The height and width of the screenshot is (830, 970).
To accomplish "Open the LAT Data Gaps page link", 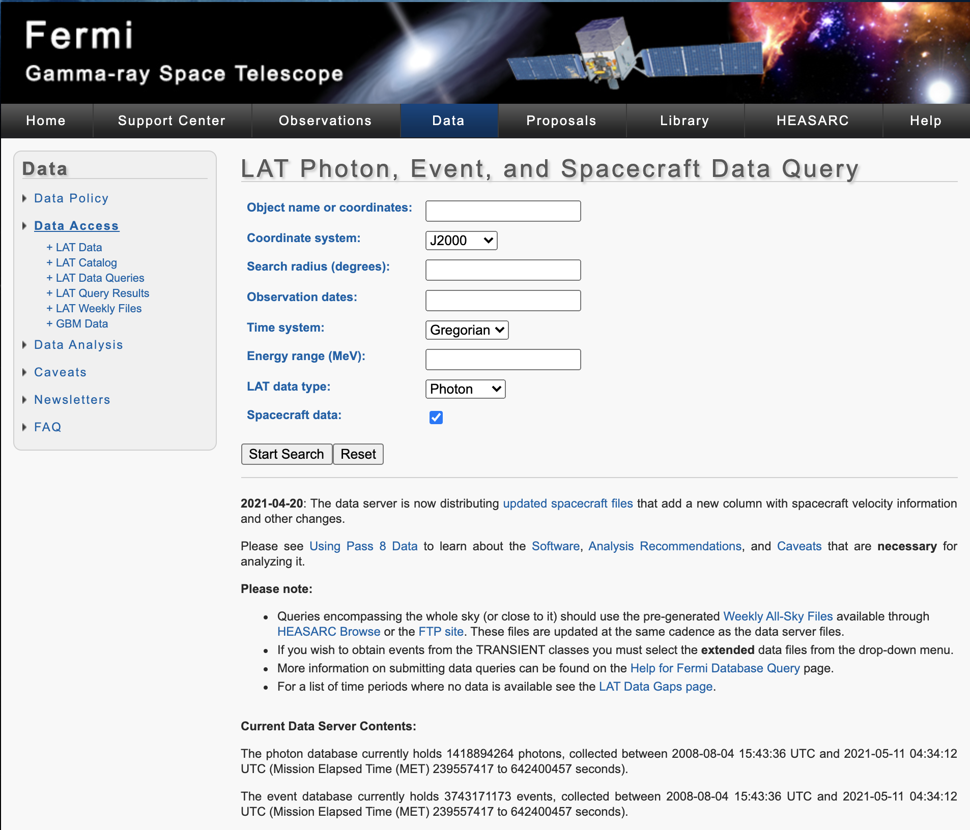I will tap(656, 687).
